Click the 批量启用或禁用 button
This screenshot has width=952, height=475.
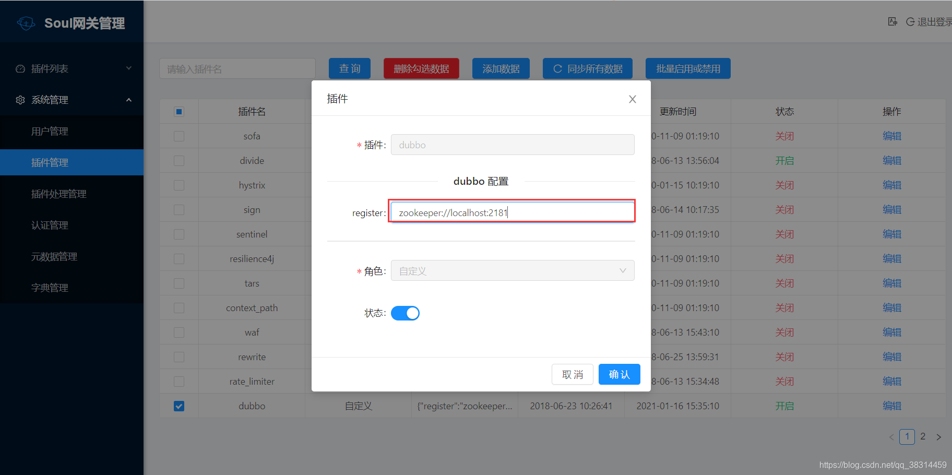[688, 68]
